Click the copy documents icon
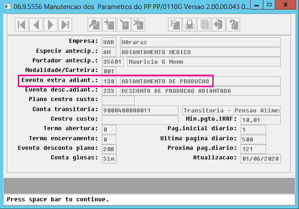 (204, 25)
